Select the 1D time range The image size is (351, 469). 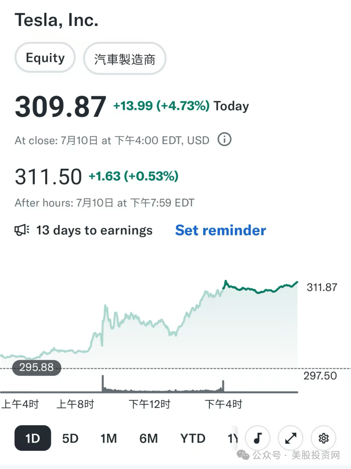tap(33, 438)
